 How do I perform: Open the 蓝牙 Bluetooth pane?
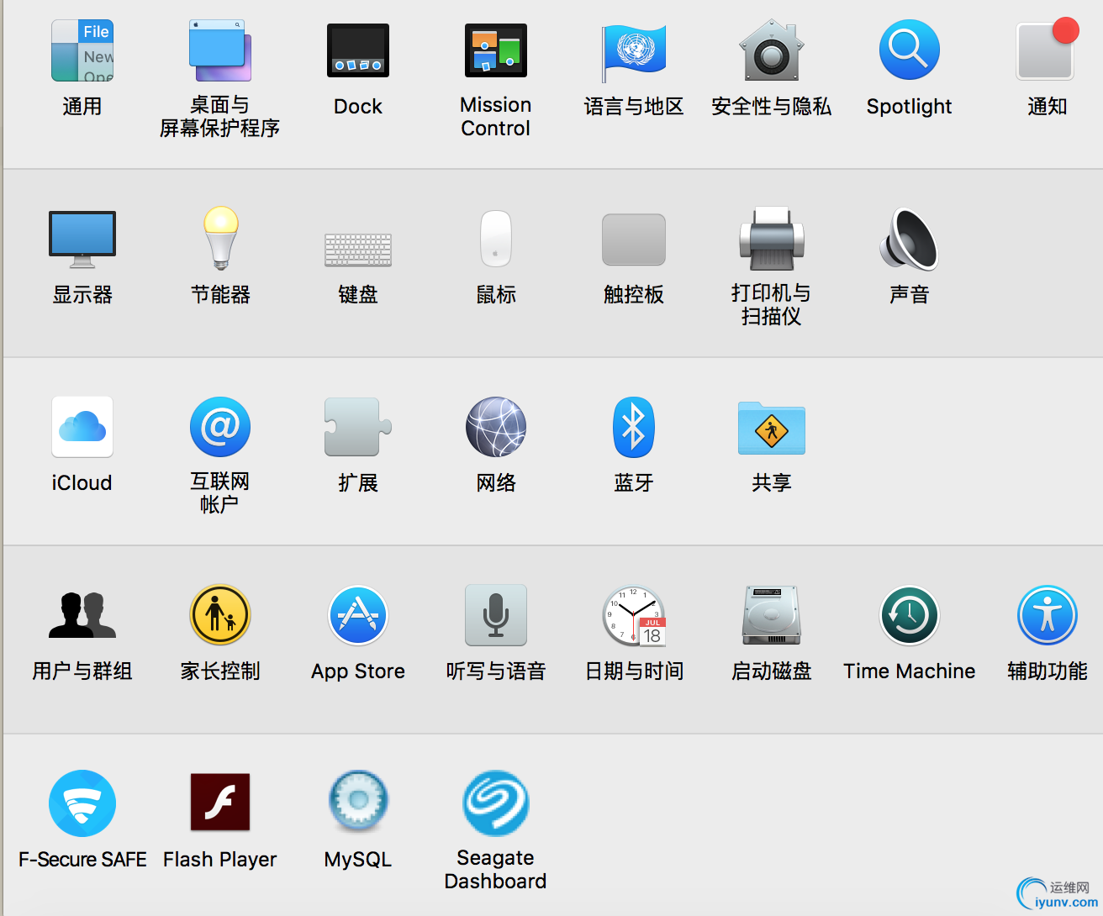click(634, 427)
